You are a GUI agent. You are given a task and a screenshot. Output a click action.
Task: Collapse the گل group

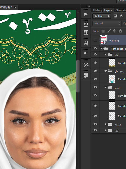(x=106, y=55)
